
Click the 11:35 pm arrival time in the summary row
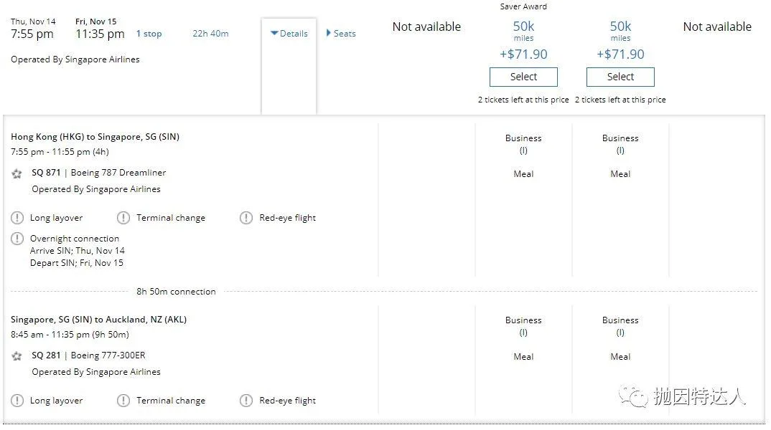click(x=100, y=34)
